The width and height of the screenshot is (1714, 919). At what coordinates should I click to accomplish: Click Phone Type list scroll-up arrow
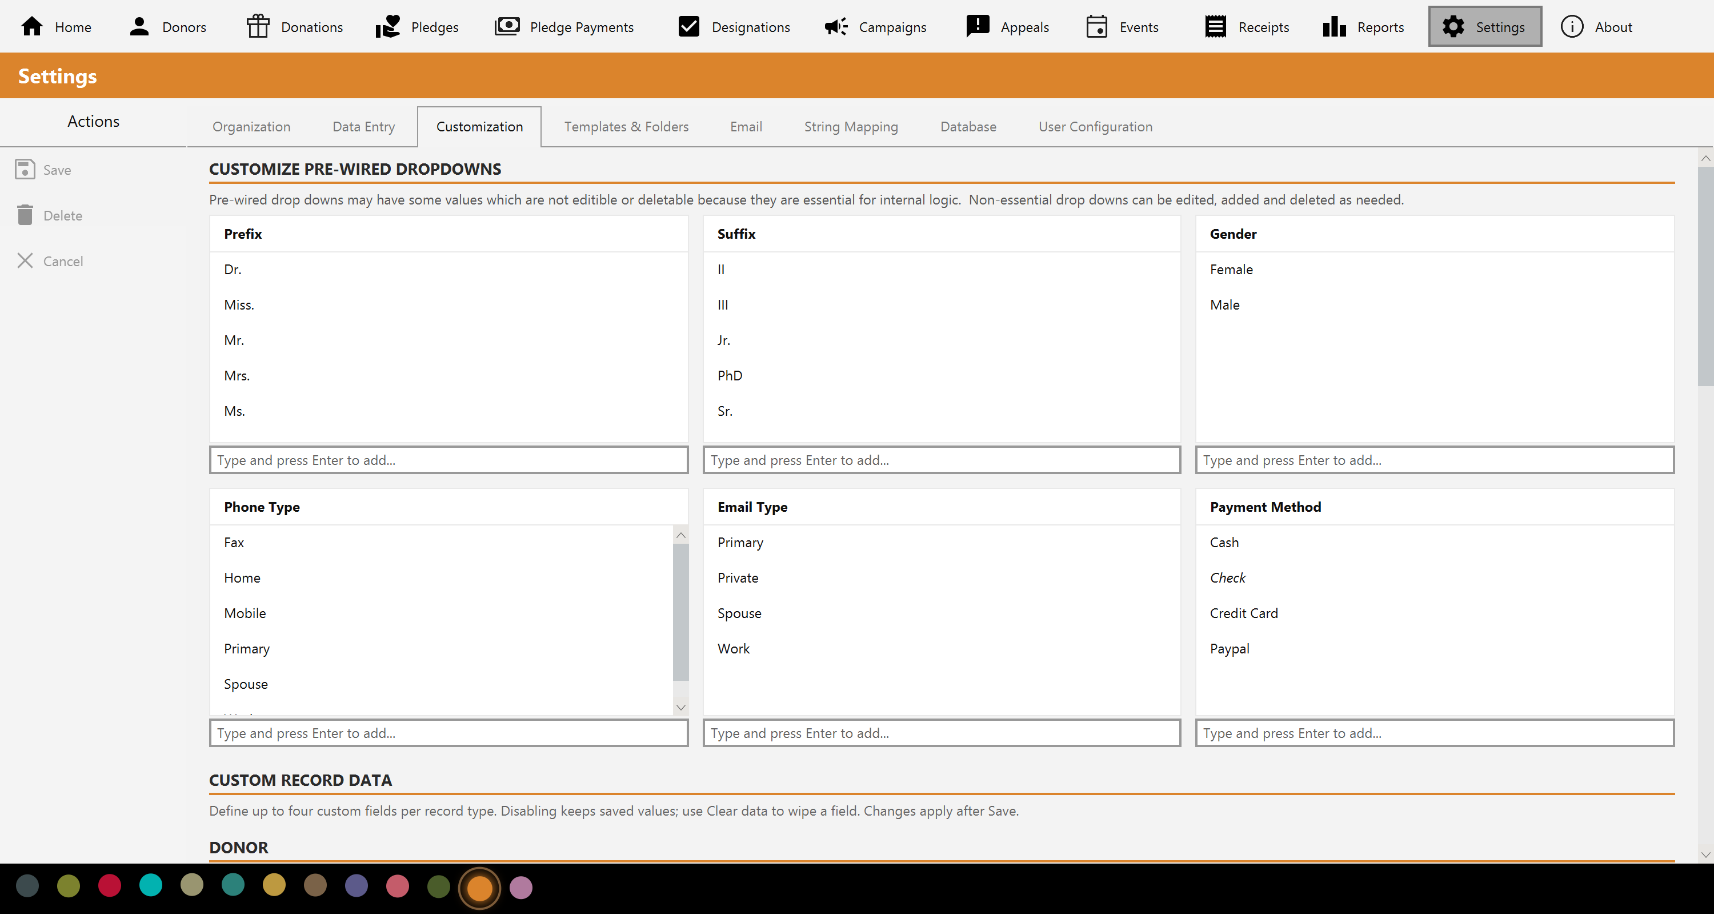680,536
